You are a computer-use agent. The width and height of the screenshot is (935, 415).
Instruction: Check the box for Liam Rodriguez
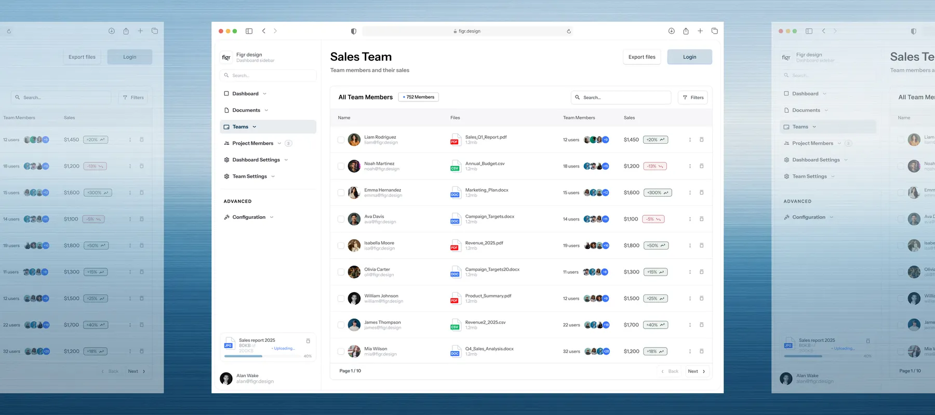(x=341, y=140)
